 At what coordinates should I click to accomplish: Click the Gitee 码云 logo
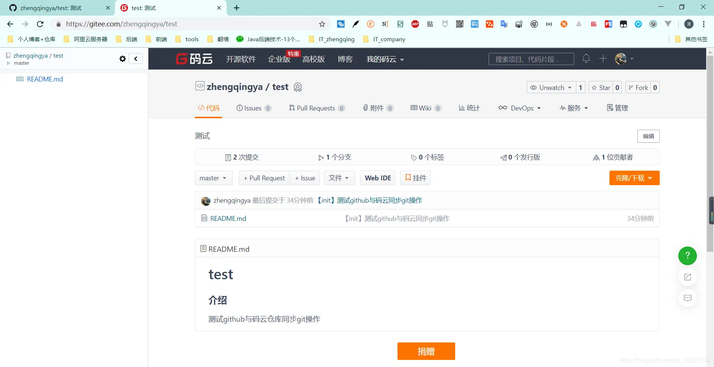click(194, 59)
